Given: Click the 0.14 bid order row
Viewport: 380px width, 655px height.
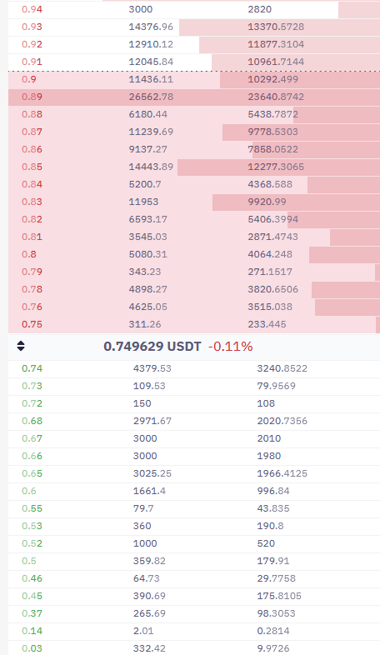Looking at the screenshot, I should pos(194,631).
